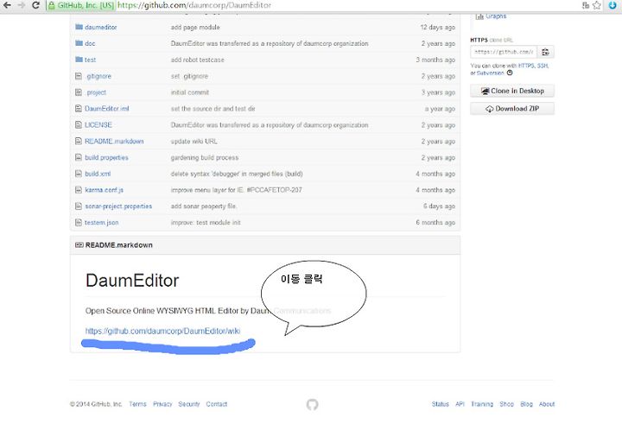Click the Download ZIP button
This screenshot has width=622, height=424.
(512, 109)
